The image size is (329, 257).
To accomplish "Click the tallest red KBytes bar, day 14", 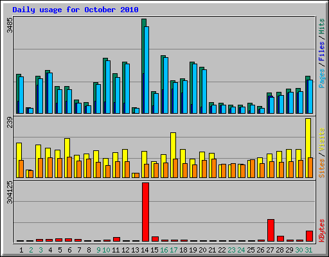I will click(145, 212).
